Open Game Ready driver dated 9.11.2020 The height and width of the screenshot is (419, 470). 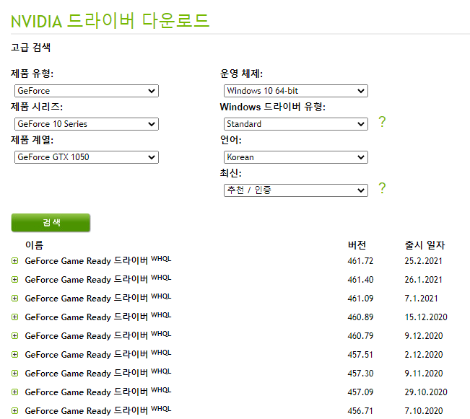[x=98, y=373]
